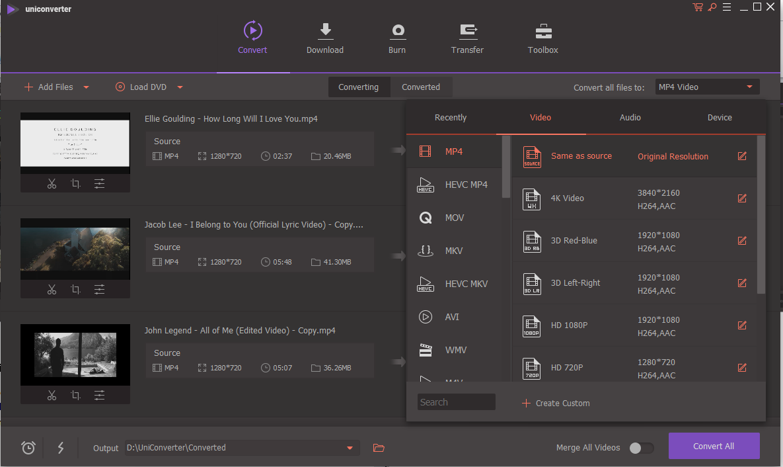783x467 pixels.
Task: Open the MP4 Video format dropdown
Action: (x=706, y=87)
